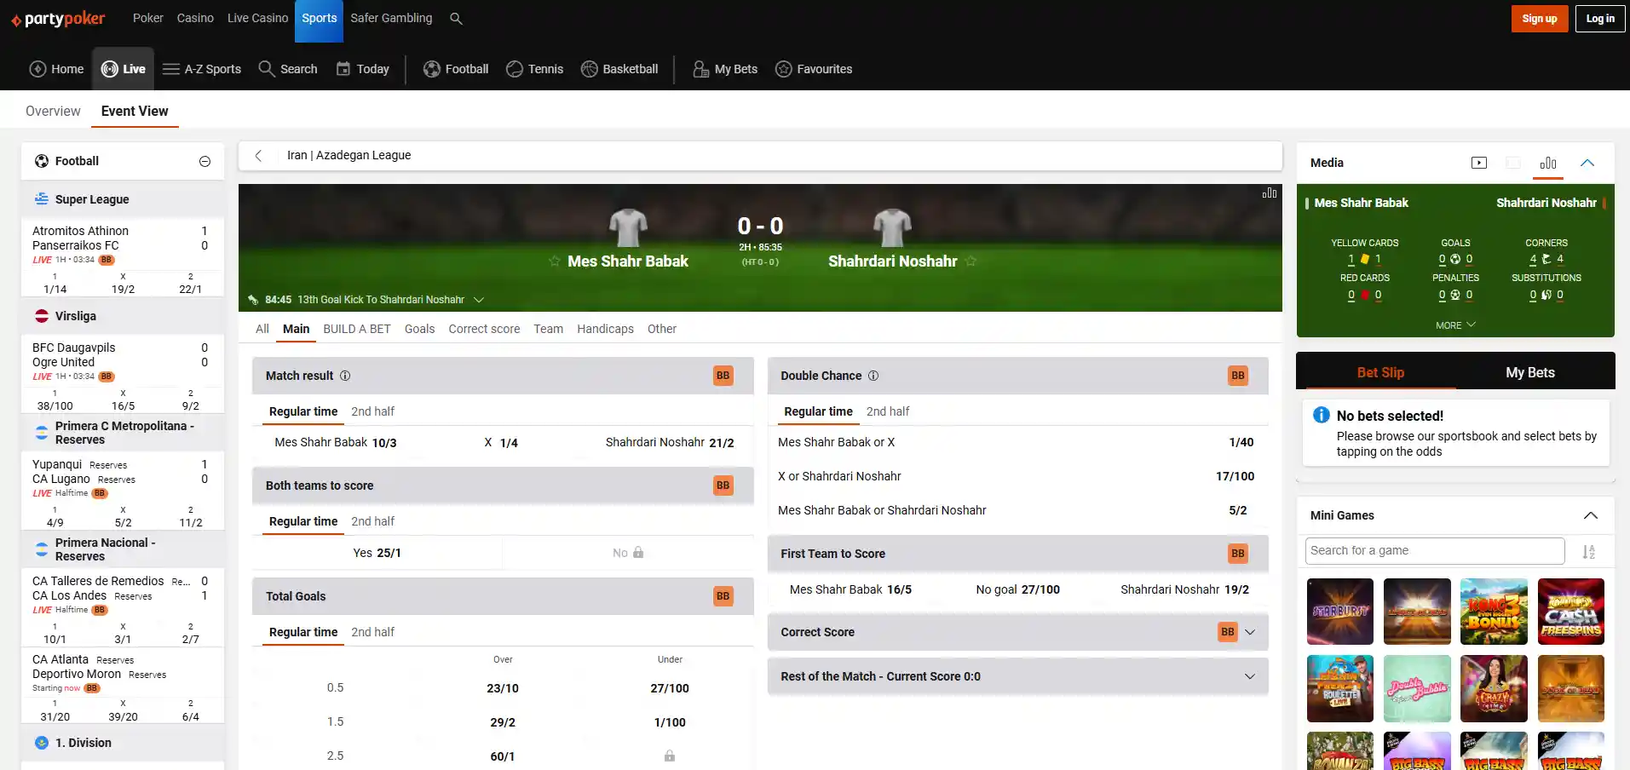
Task: Click the Total Goals BB badge
Action: coord(723,596)
